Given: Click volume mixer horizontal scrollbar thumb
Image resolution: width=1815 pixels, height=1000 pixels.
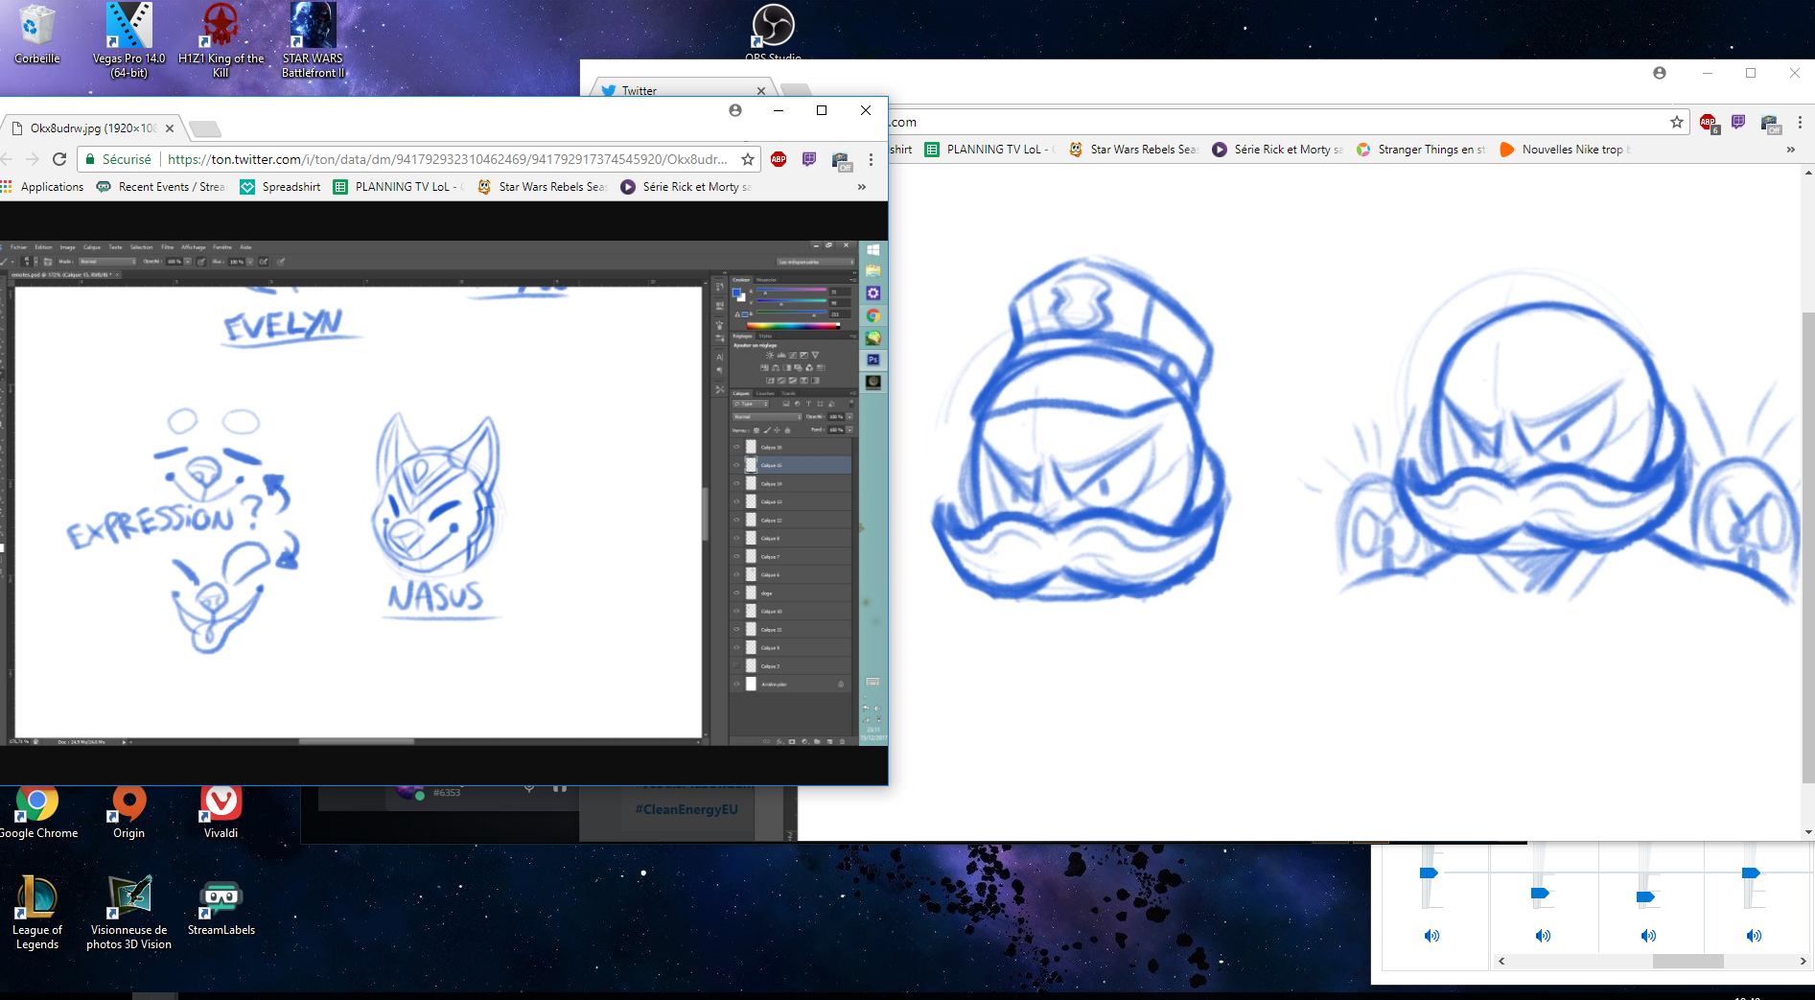Looking at the screenshot, I should (1687, 961).
